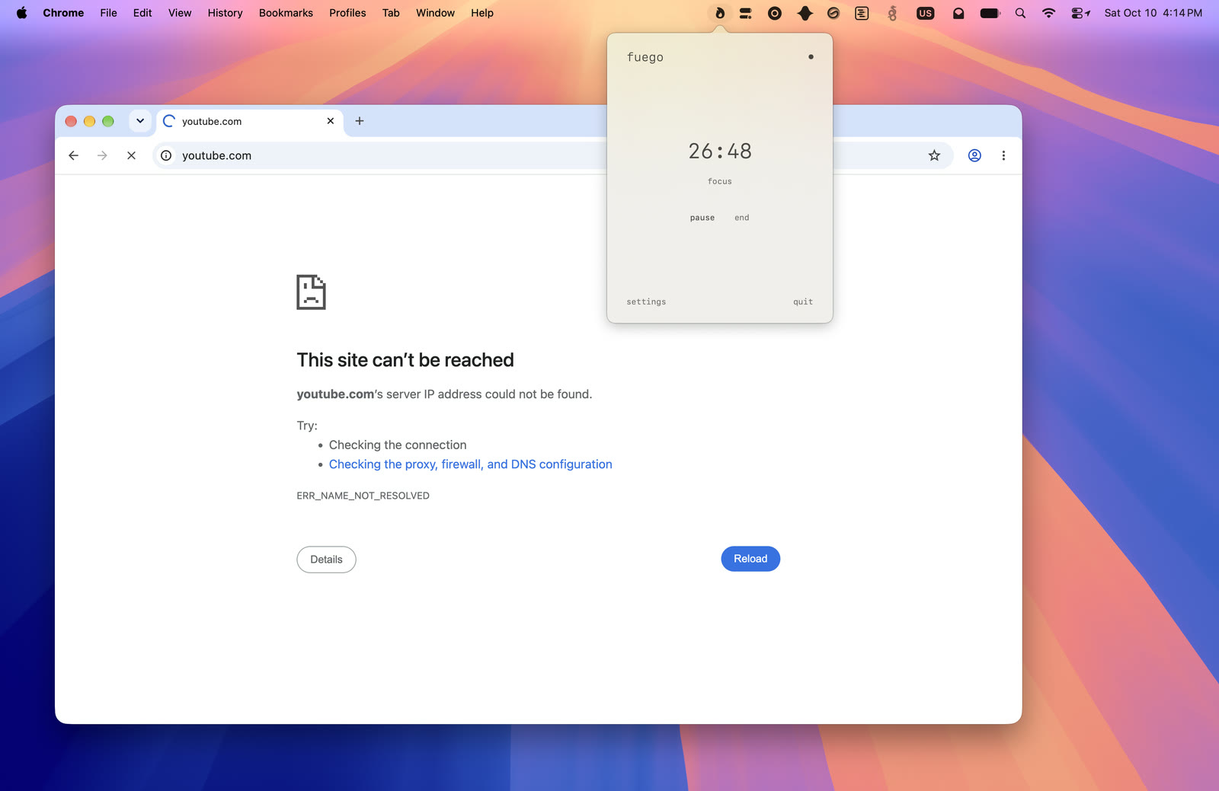End the fuego focus session
Screen dimensions: 1219x791
coord(742,218)
